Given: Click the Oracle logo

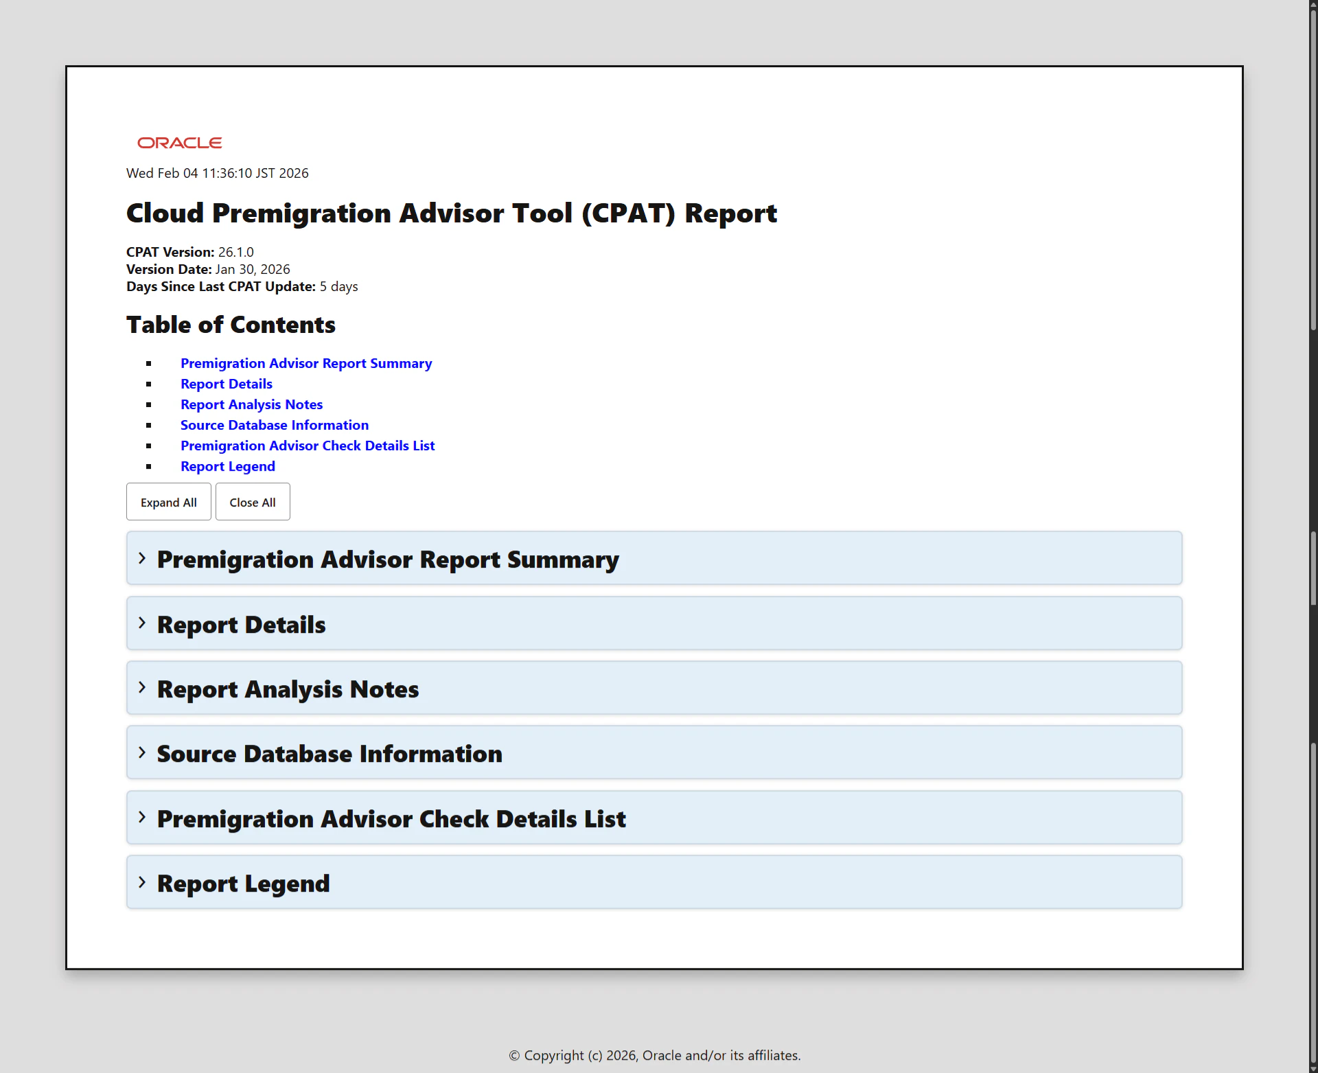Looking at the screenshot, I should coord(180,143).
